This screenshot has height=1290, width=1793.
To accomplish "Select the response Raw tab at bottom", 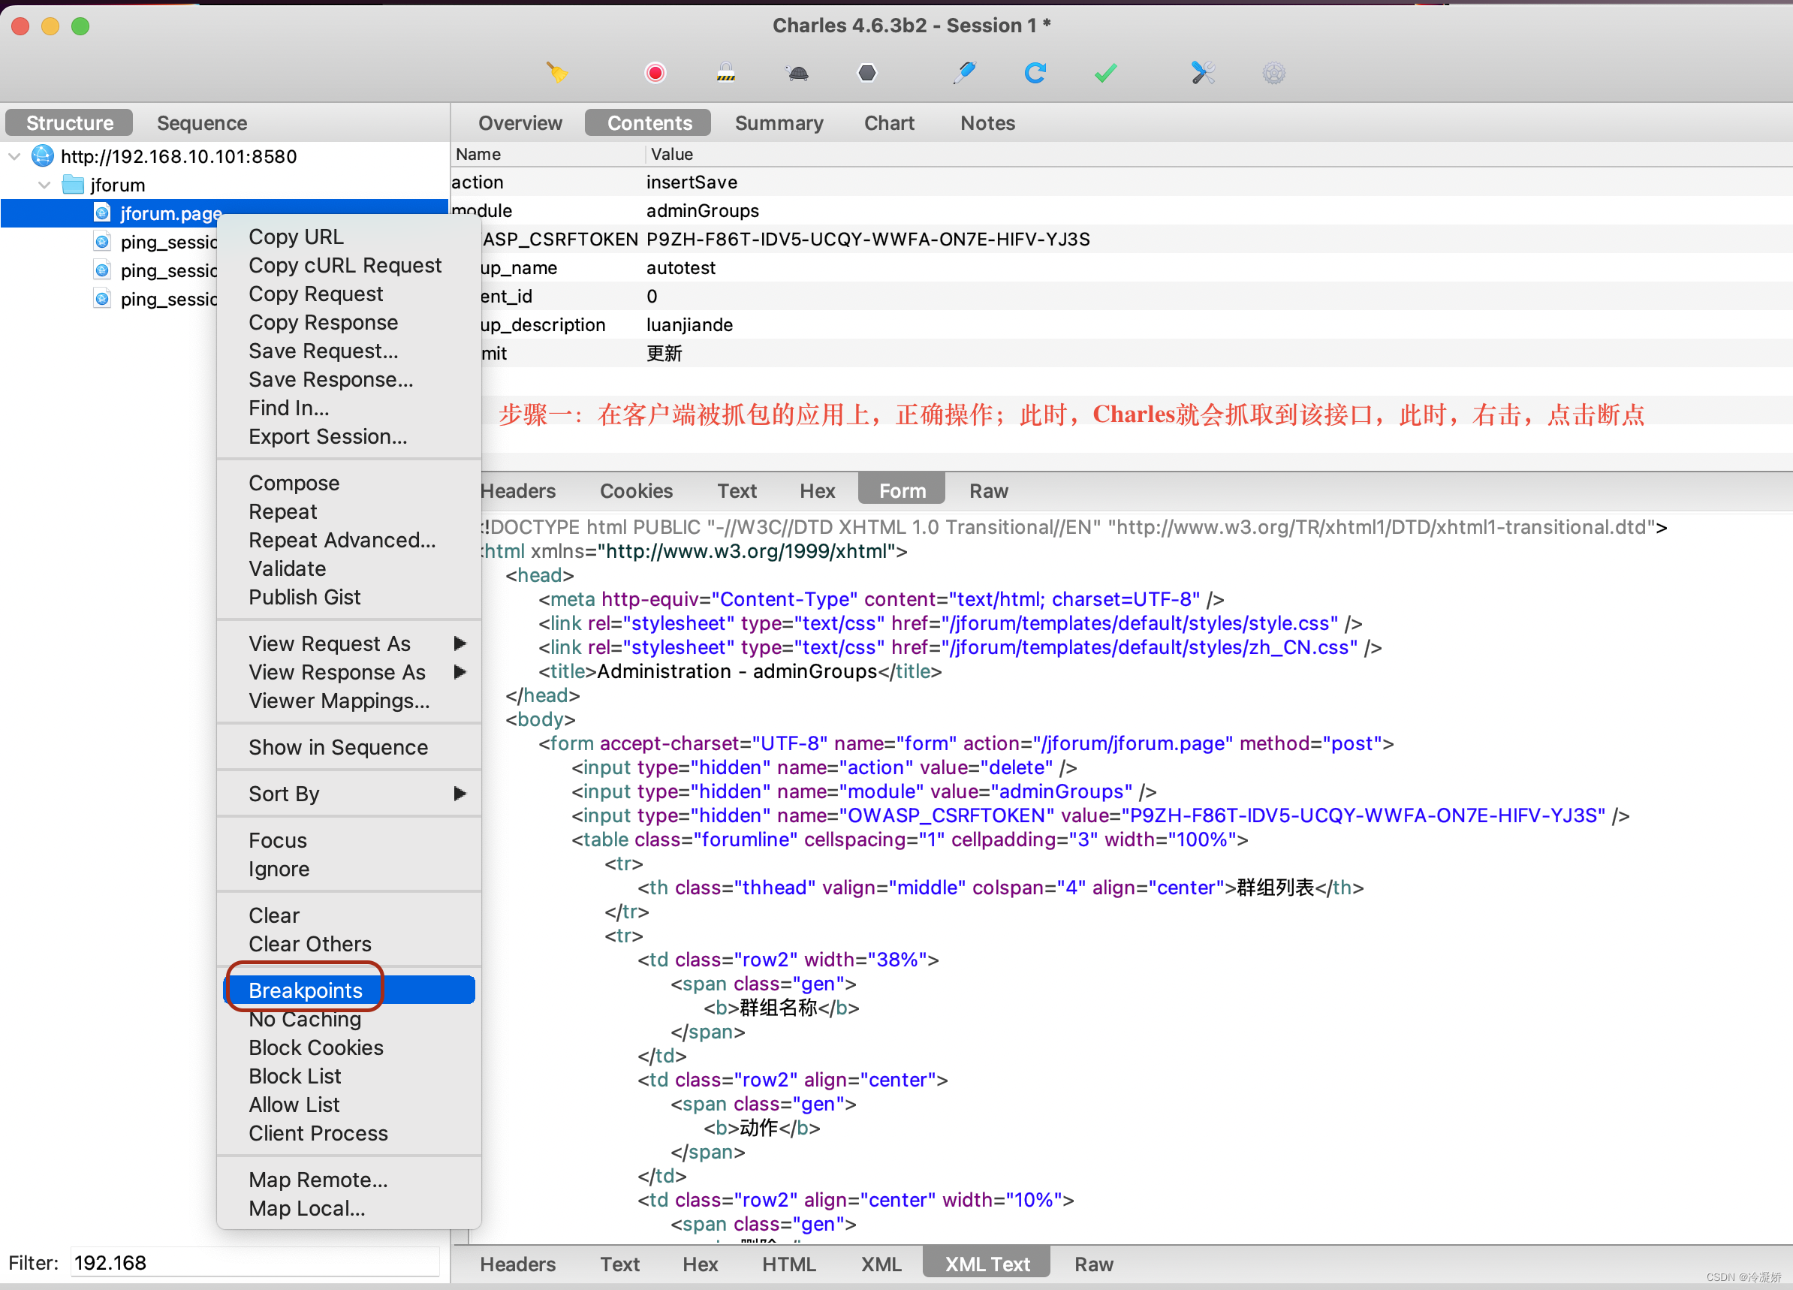I will click(x=1093, y=1264).
